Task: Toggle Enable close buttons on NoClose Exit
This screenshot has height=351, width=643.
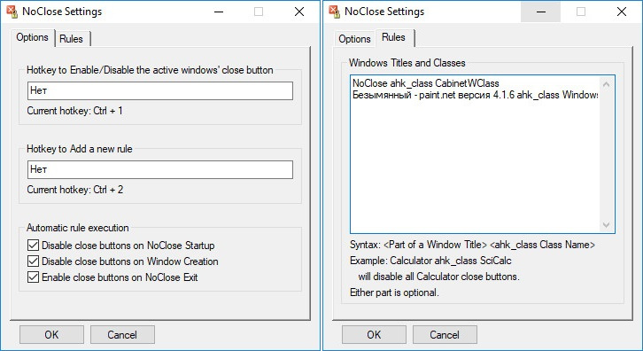Action: (33, 277)
